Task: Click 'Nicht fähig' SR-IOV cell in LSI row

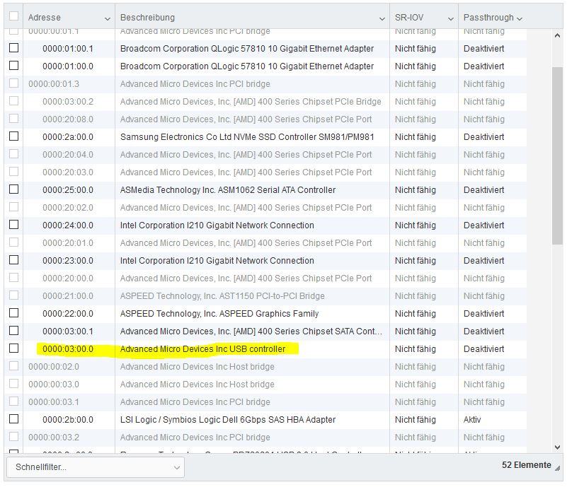Action: (415, 419)
